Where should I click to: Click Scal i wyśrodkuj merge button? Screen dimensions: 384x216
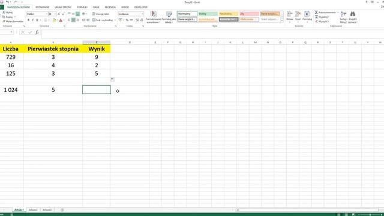click(x=103, y=20)
